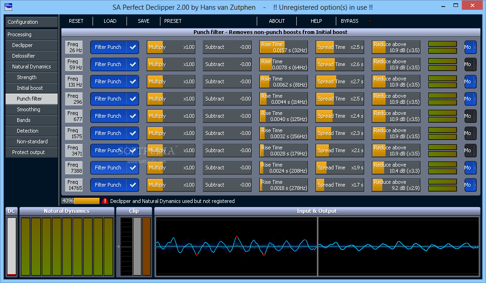Click the 4096 buffer progress bar
The image size is (486, 283).
point(80,201)
